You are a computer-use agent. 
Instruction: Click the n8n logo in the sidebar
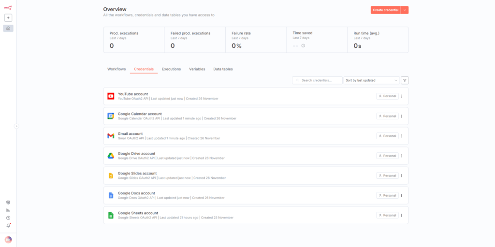[8, 7]
